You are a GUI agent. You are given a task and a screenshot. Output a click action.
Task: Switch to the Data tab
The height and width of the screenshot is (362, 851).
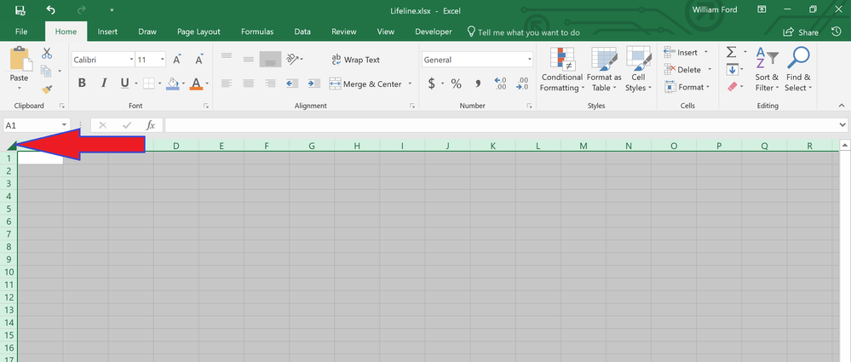pyautogui.click(x=302, y=32)
